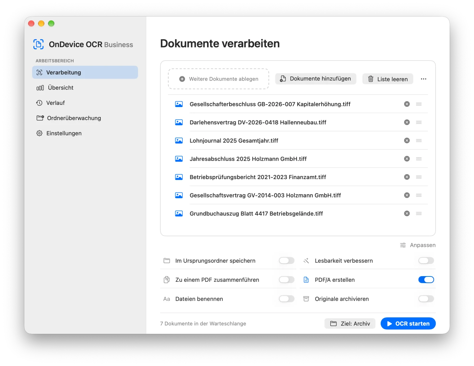474x366 pixels.
Task: Click reorder handle of Lohnjournal row
Action: 419,141
